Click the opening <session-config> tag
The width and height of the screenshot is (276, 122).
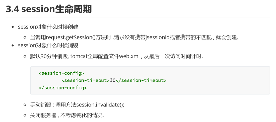(61, 73)
